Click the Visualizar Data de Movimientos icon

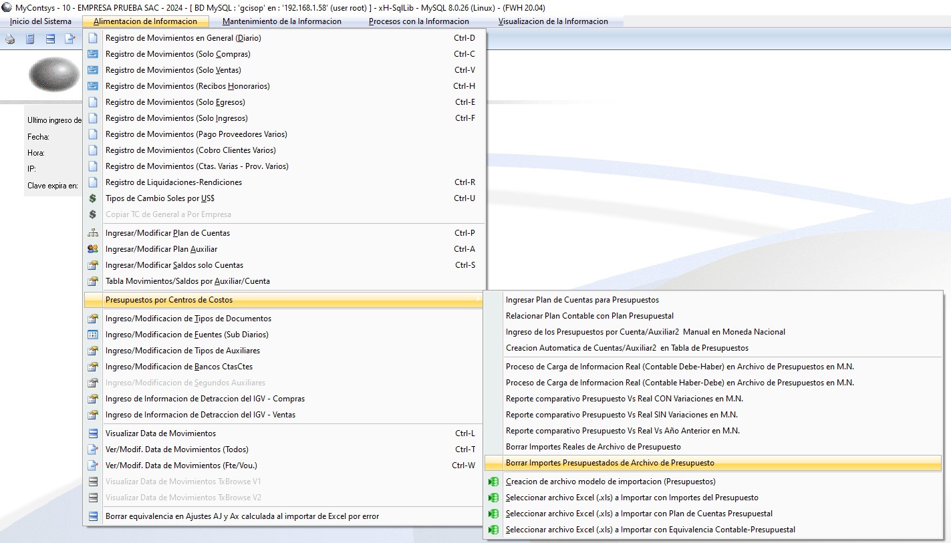tap(93, 433)
